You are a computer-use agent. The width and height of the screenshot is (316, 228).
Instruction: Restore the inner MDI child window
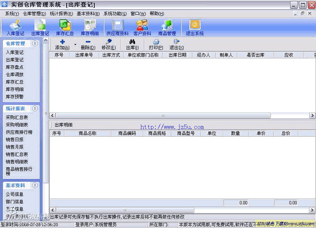302,13
